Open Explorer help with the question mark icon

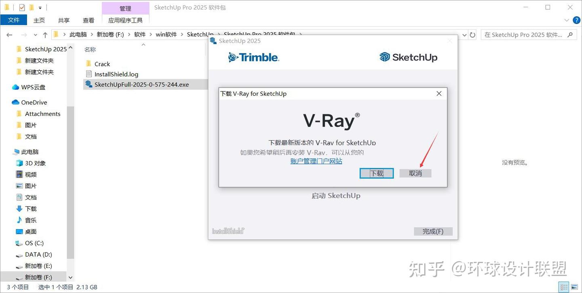pyautogui.click(x=576, y=20)
